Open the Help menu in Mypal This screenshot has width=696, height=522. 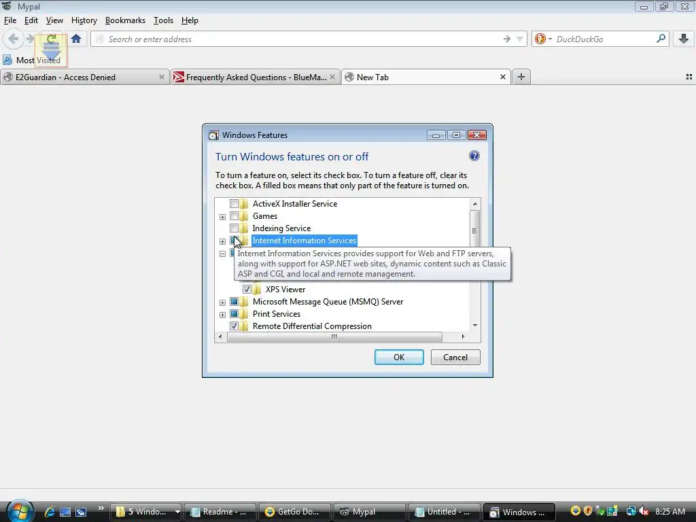[190, 20]
